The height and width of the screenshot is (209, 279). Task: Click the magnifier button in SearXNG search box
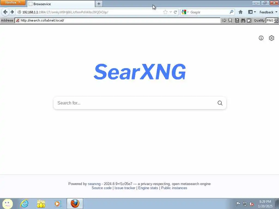pyautogui.click(x=220, y=103)
